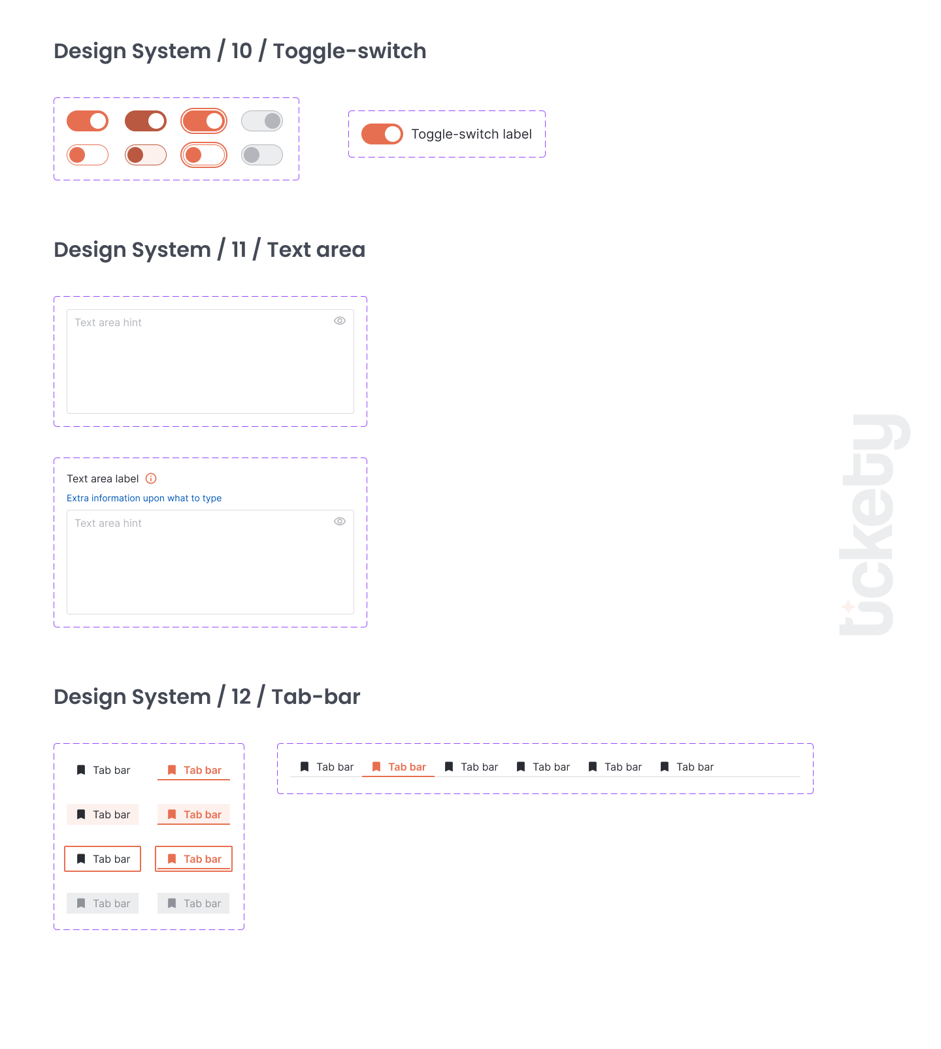
Task: Click the bookmark icon of the first horizontal tab
Action: (x=305, y=767)
